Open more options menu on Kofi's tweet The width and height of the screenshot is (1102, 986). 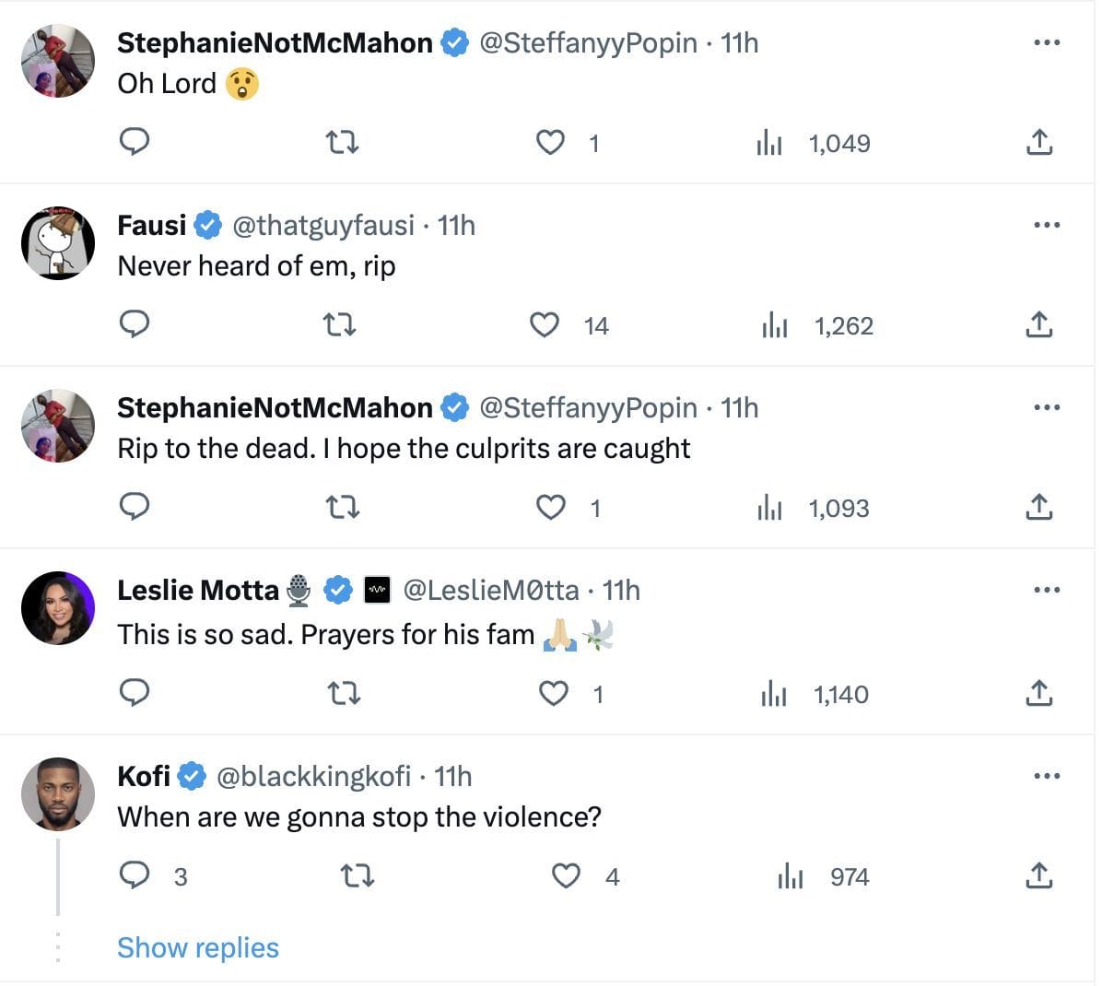(1047, 776)
